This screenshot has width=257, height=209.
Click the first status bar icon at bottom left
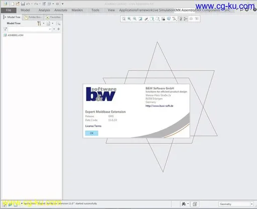5,204
